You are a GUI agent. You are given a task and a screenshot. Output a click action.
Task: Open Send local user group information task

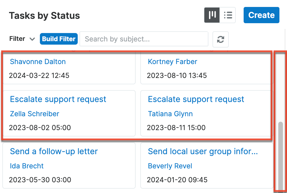click(x=203, y=152)
